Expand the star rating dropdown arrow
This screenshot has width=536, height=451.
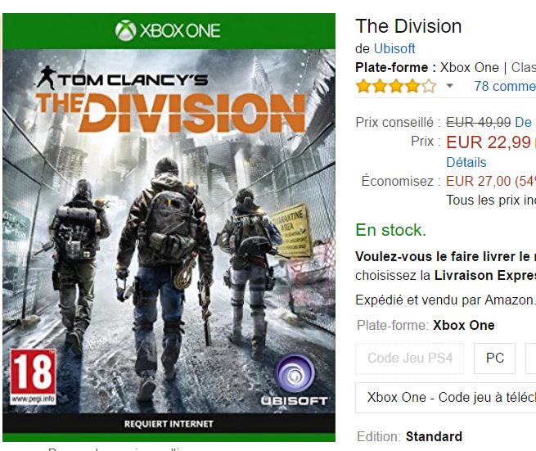(x=450, y=86)
